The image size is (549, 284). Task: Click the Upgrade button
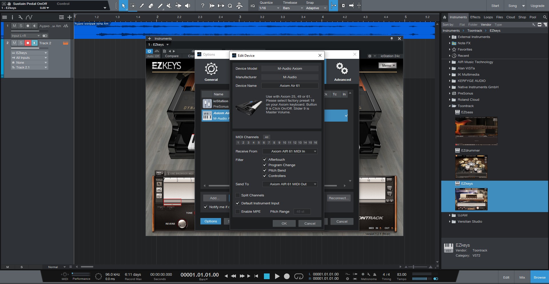click(x=537, y=6)
